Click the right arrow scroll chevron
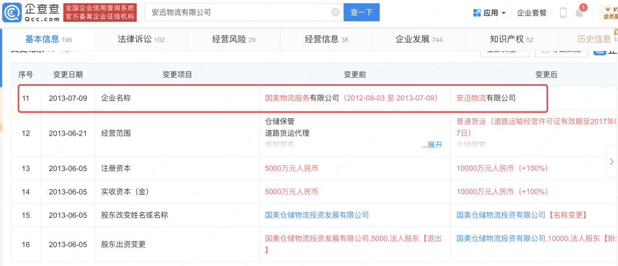 (x=612, y=161)
